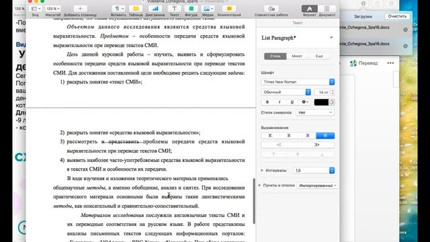Select justified text alignment
The width and height of the screenshot is (430, 242).
click(x=325, y=136)
